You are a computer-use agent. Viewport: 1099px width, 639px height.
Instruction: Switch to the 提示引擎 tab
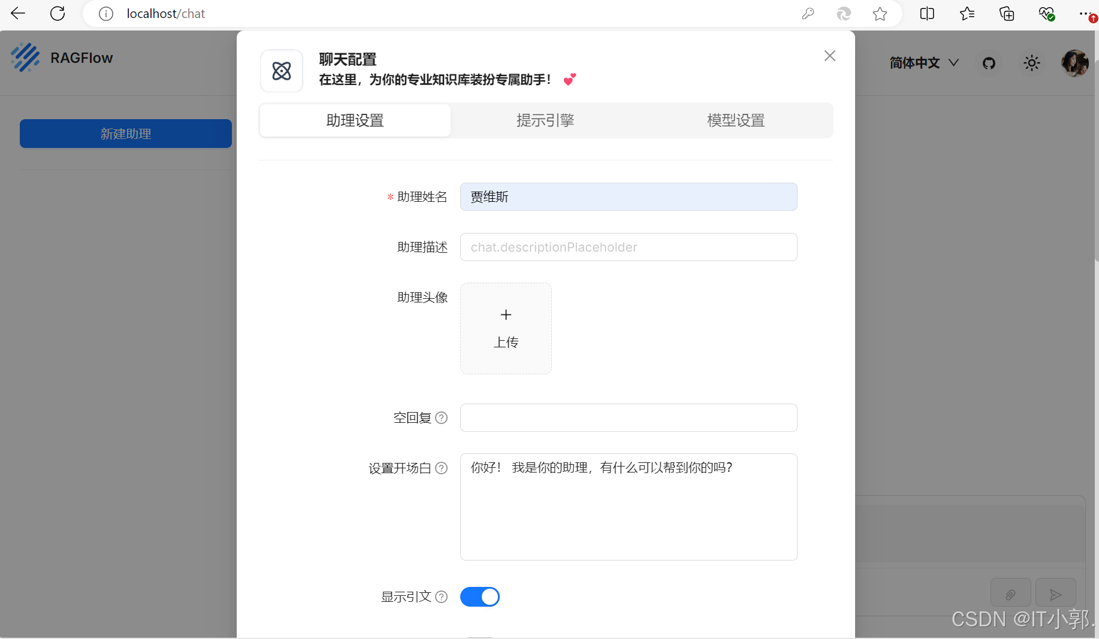point(545,120)
